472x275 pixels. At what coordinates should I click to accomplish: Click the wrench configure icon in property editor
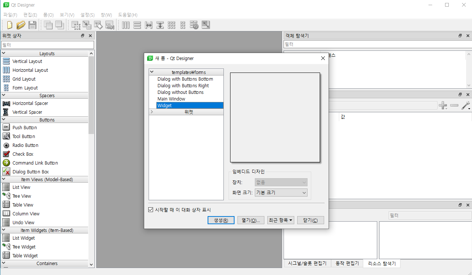point(466,106)
